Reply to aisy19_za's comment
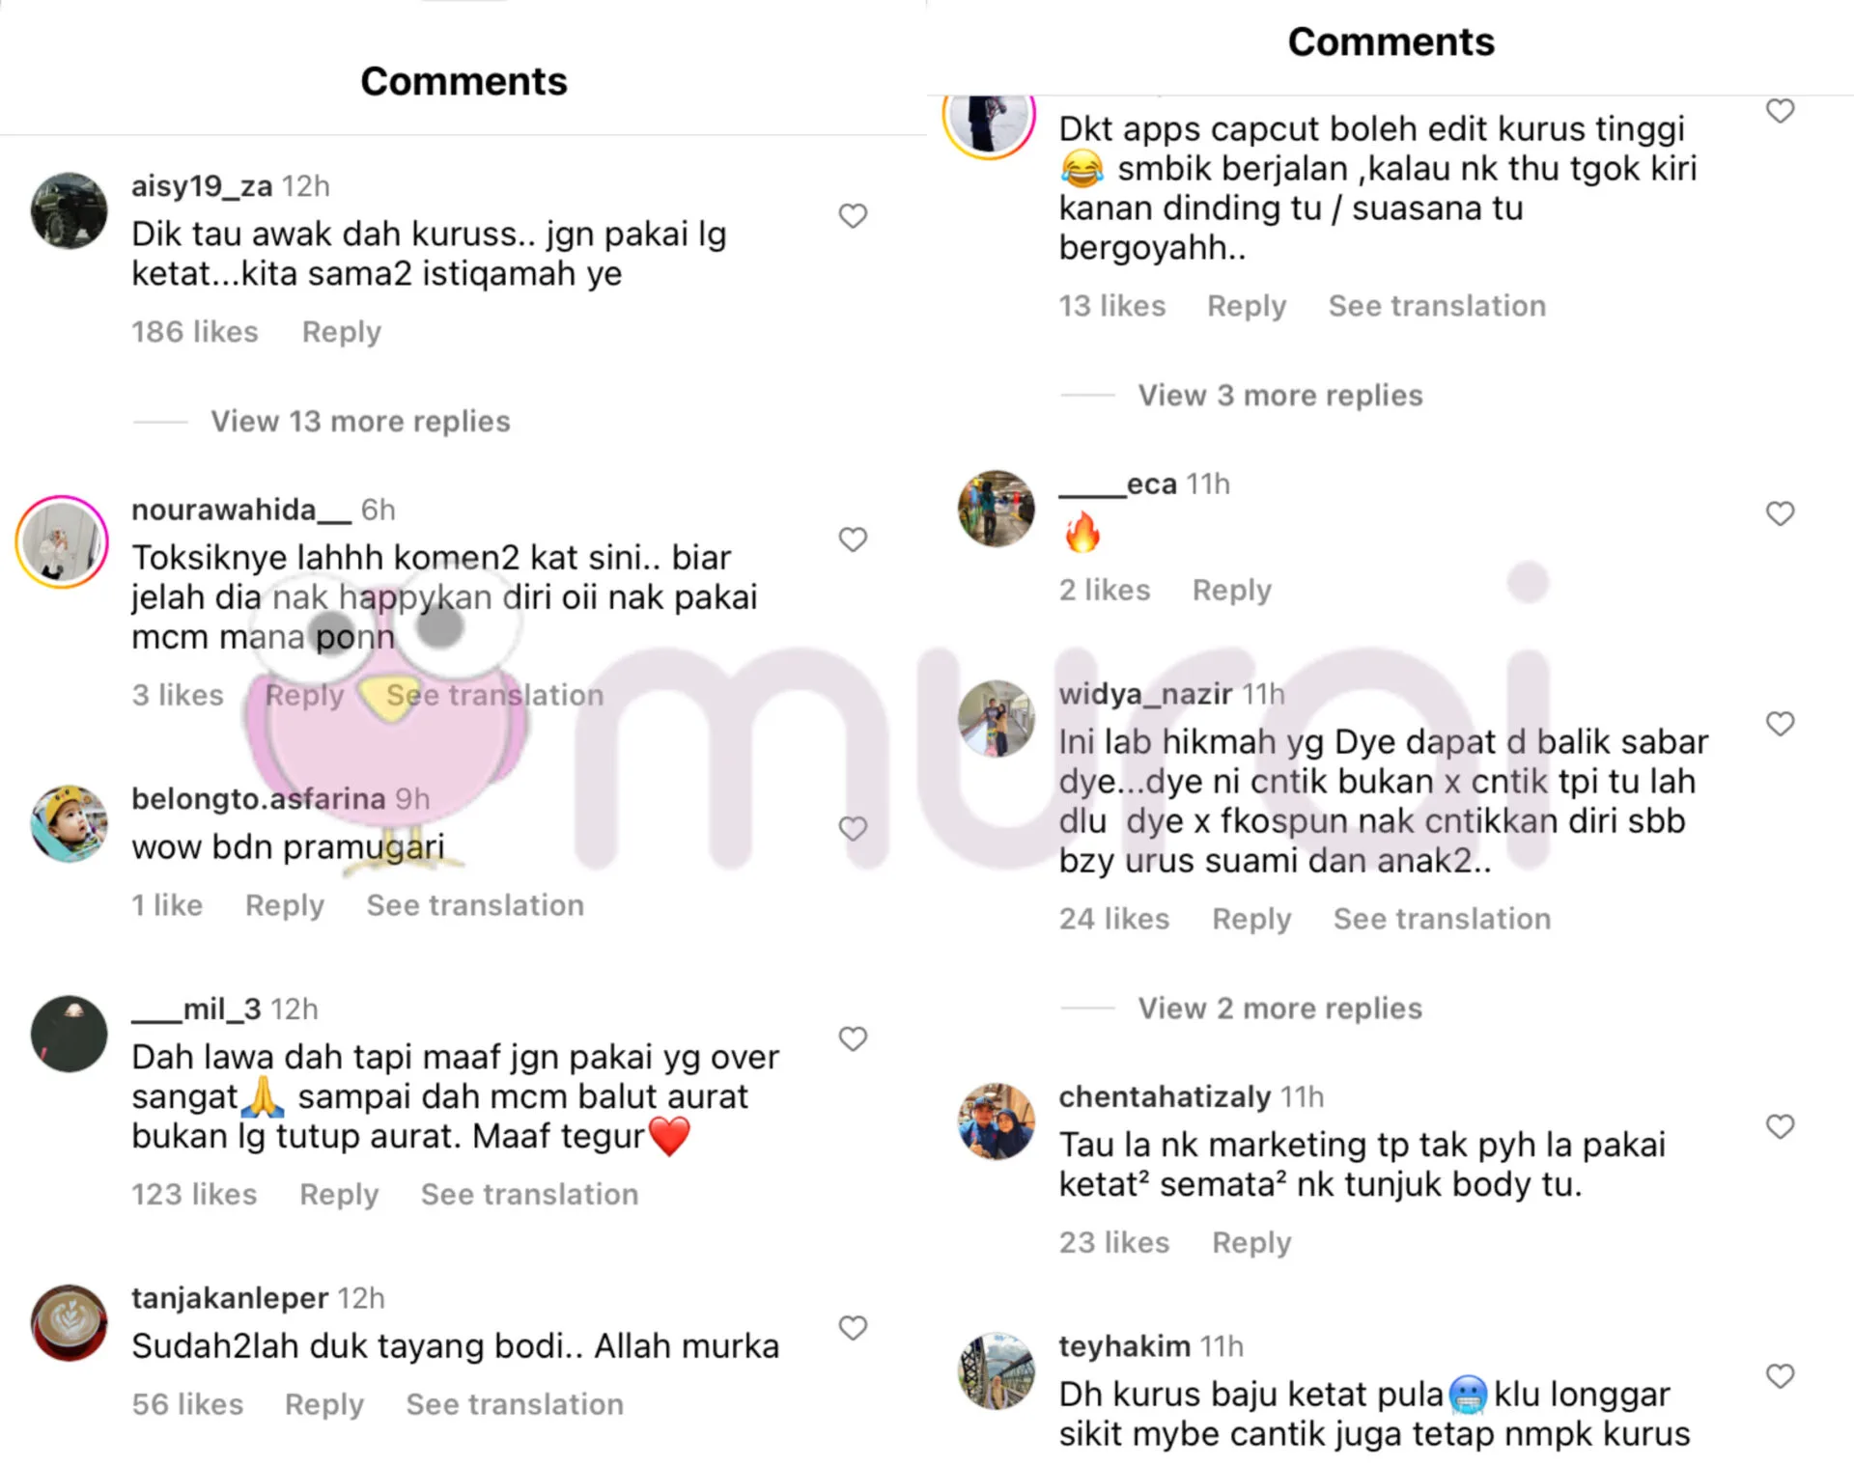Screen dimensions: 1854x1466 [342, 332]
